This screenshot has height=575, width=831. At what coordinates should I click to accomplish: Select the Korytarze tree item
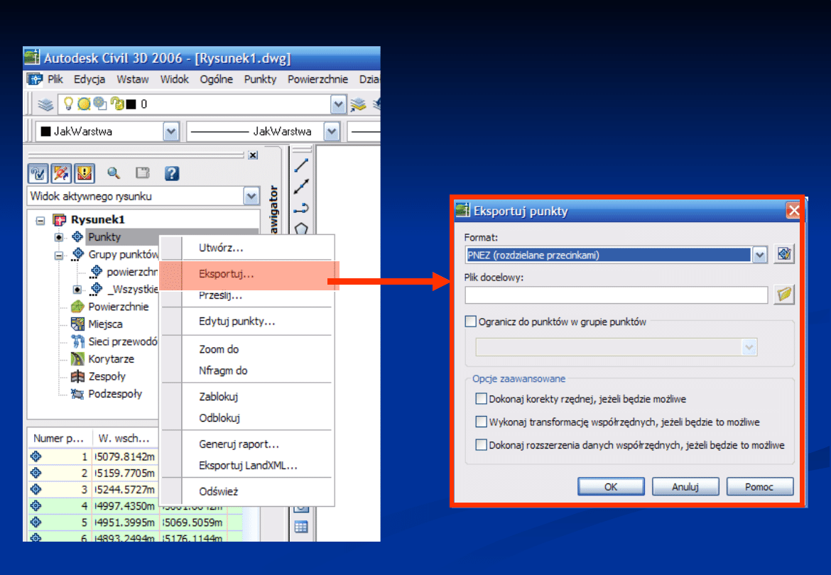pos(111,359)
